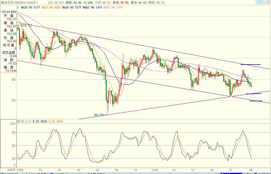
Task: Click the 最新 94.96 latest price in header
Action: click(x=74, y=3)
